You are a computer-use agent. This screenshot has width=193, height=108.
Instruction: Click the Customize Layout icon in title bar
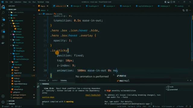click(174, 2)
